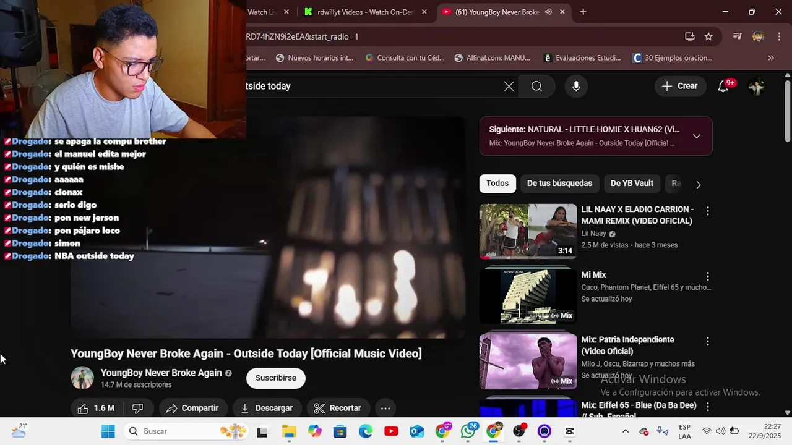Viewport: 792px width, 445px height.
Task: Open 'Nuevos horarios int...' bookmark
Action: pos(314,58)
